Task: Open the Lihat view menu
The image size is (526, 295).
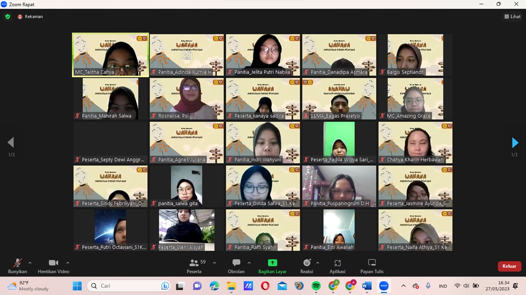Action: (x=513, y=17)
